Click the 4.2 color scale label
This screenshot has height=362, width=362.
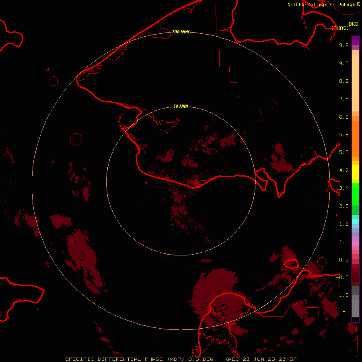[344, 171]
